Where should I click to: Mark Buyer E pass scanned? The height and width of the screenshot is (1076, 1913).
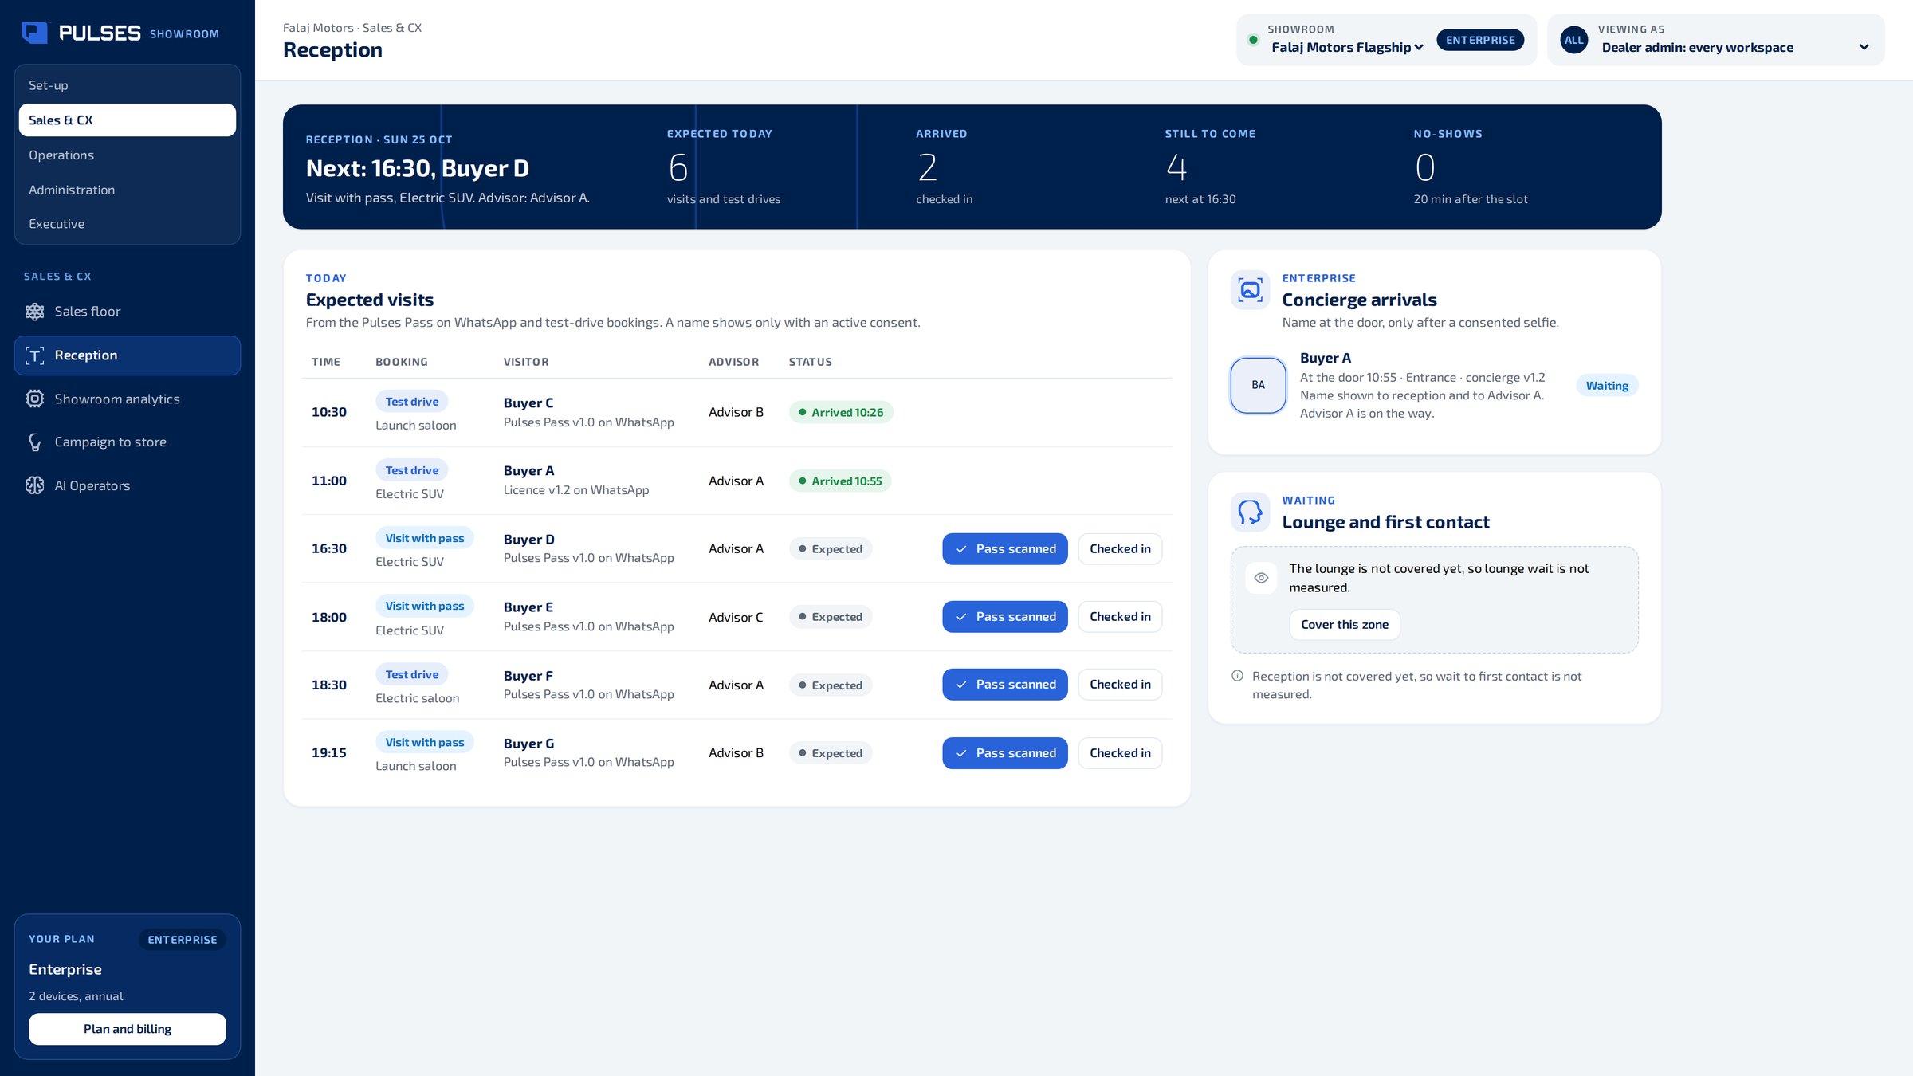1004,617
